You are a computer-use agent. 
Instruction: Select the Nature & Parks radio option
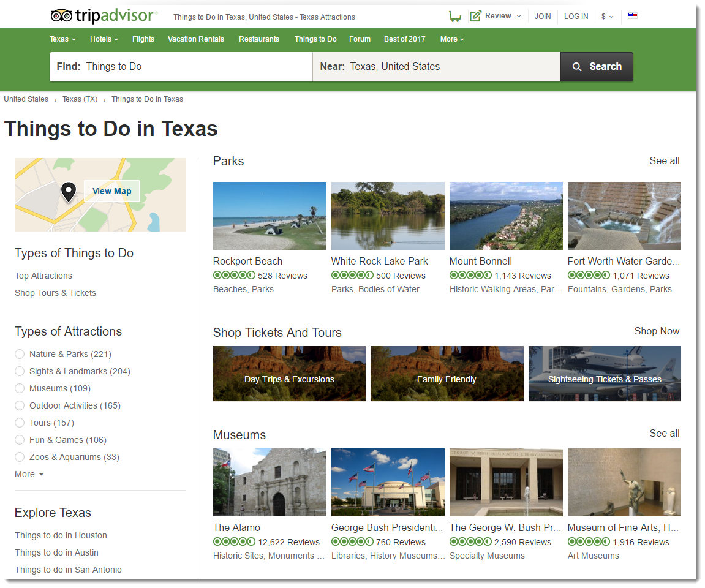click(20, 354)
